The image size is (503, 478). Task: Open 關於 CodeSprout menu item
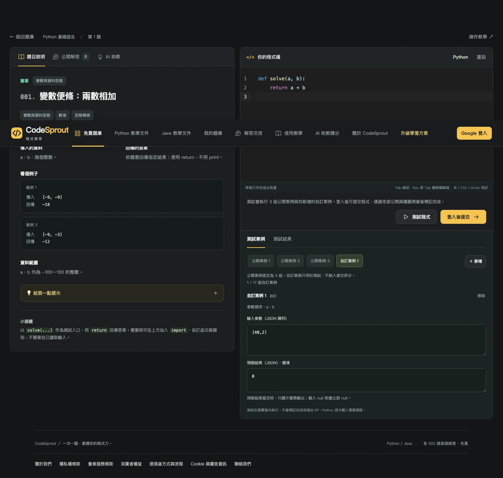click(370, 133)
